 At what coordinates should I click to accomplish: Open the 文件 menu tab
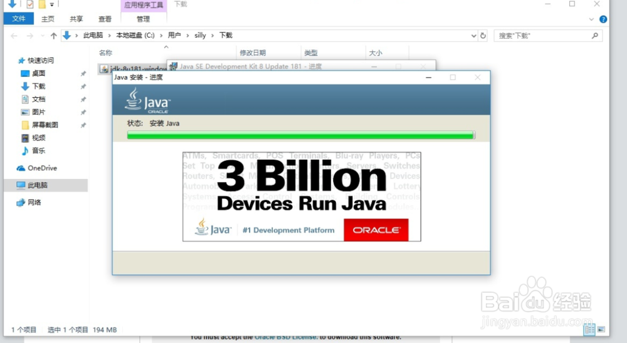click(x=18, y=19)
